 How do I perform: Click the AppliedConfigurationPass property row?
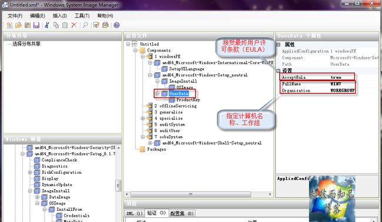pyautogui.click(x=330, y=51)
